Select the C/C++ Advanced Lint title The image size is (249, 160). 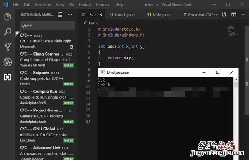[40, 148]
